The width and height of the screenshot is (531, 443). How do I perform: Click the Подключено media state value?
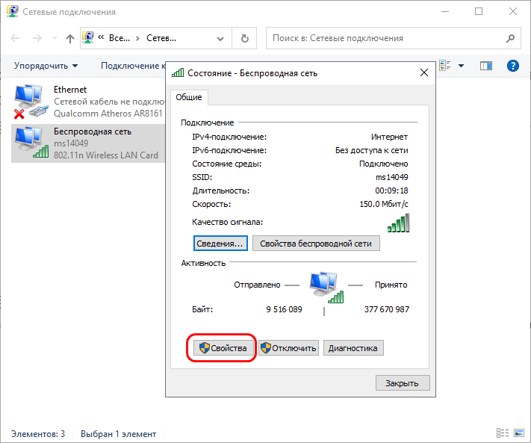[383, 164]
